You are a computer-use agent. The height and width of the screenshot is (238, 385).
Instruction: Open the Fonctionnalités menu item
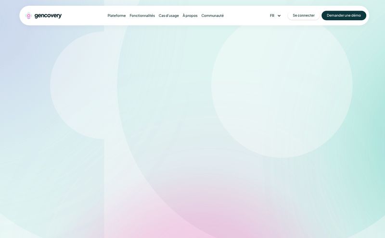(x=142, y=15)
